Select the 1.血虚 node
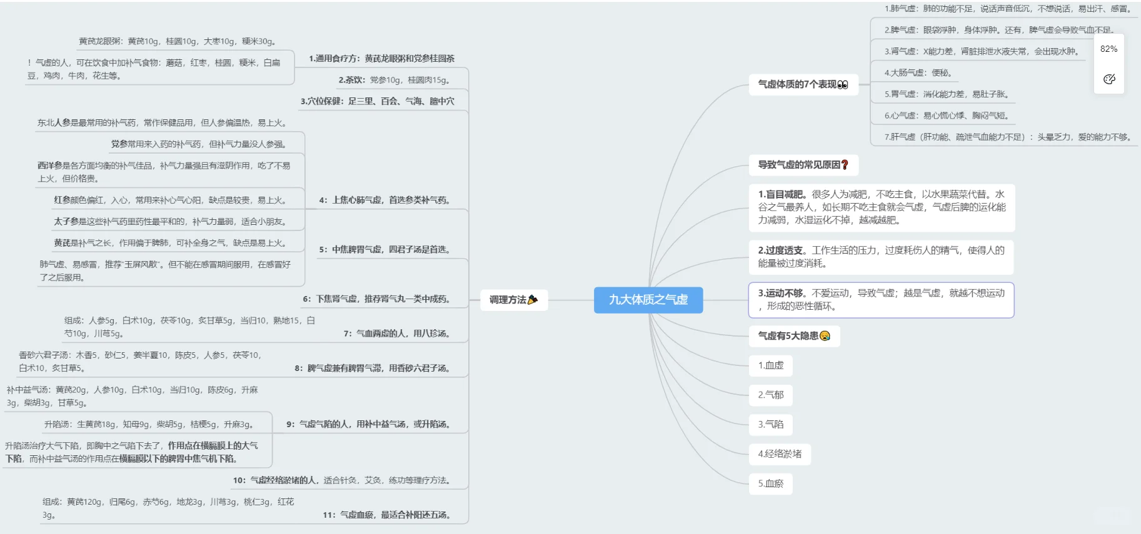 coord(771,365)
